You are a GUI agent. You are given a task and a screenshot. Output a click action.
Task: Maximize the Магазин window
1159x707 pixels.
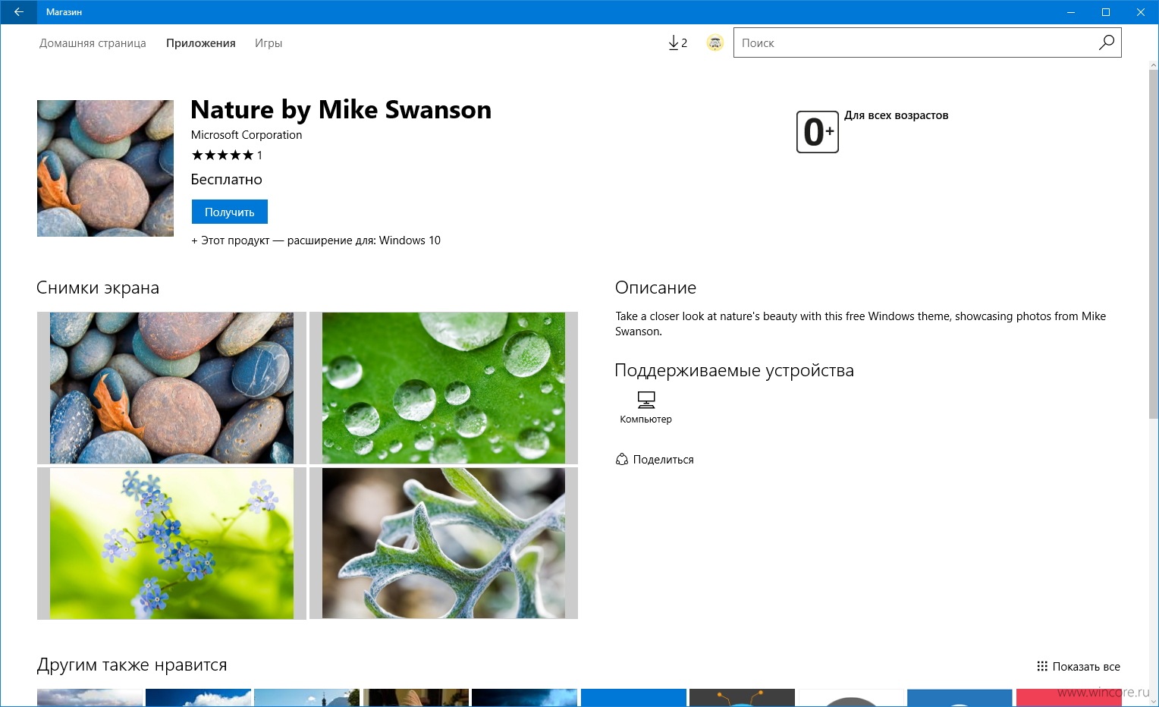pyautogui.click(x=1106, y=12)
